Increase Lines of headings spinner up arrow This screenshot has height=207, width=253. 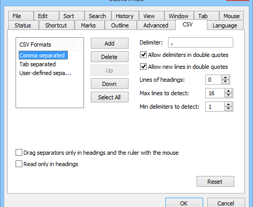tap(225, 78)
